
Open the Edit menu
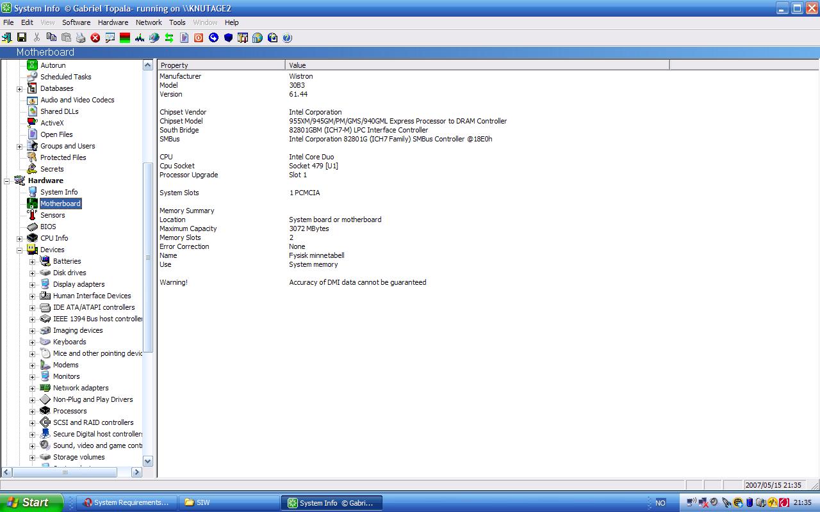[27, 22]
